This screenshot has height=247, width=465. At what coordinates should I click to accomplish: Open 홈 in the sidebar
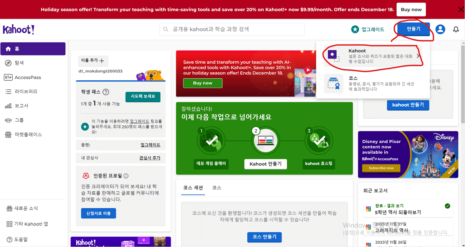tap(33, 49)
